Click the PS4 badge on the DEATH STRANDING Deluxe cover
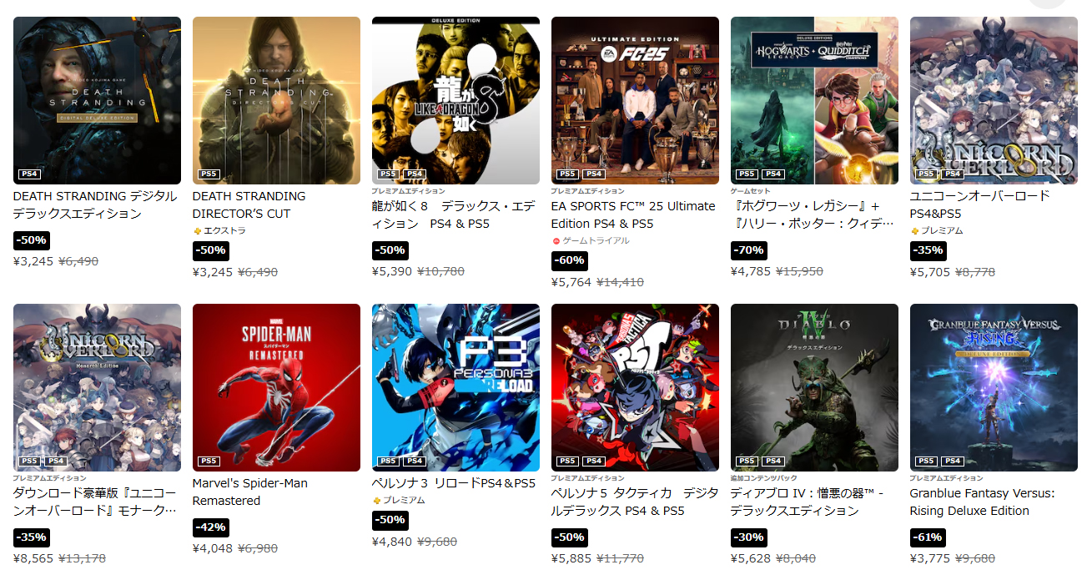Image resolution: width=1092 pixels, height=575 pixels. click(29, 174)
